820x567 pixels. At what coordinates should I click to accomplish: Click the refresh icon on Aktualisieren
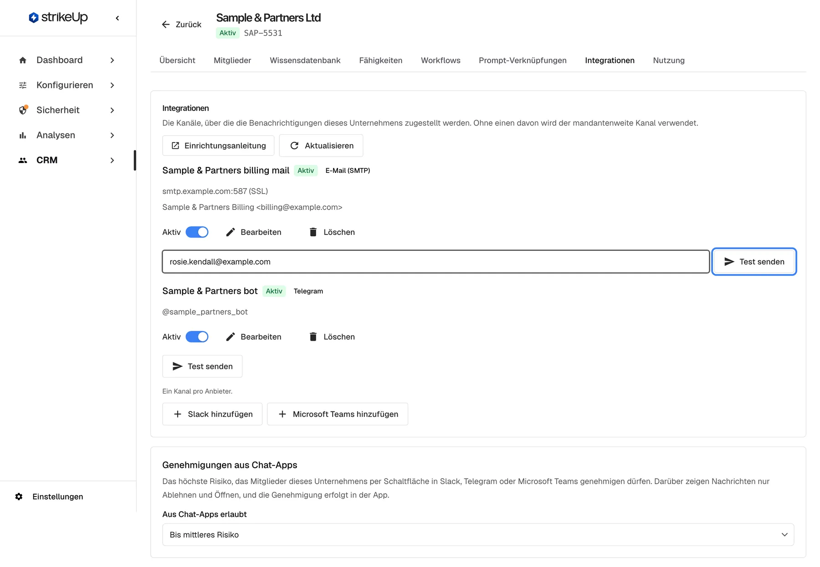(x=294, y=146)
